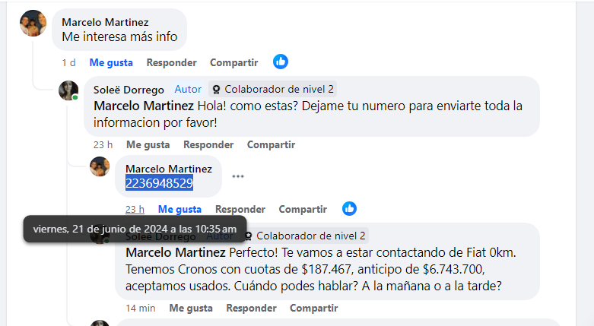Toggle Me gusta on Soleë's first reply
This screenshot has height=326, width=594.
tap(148, 144)
